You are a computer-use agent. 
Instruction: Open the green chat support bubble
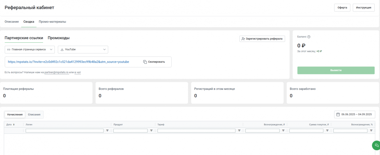point(376,146)
